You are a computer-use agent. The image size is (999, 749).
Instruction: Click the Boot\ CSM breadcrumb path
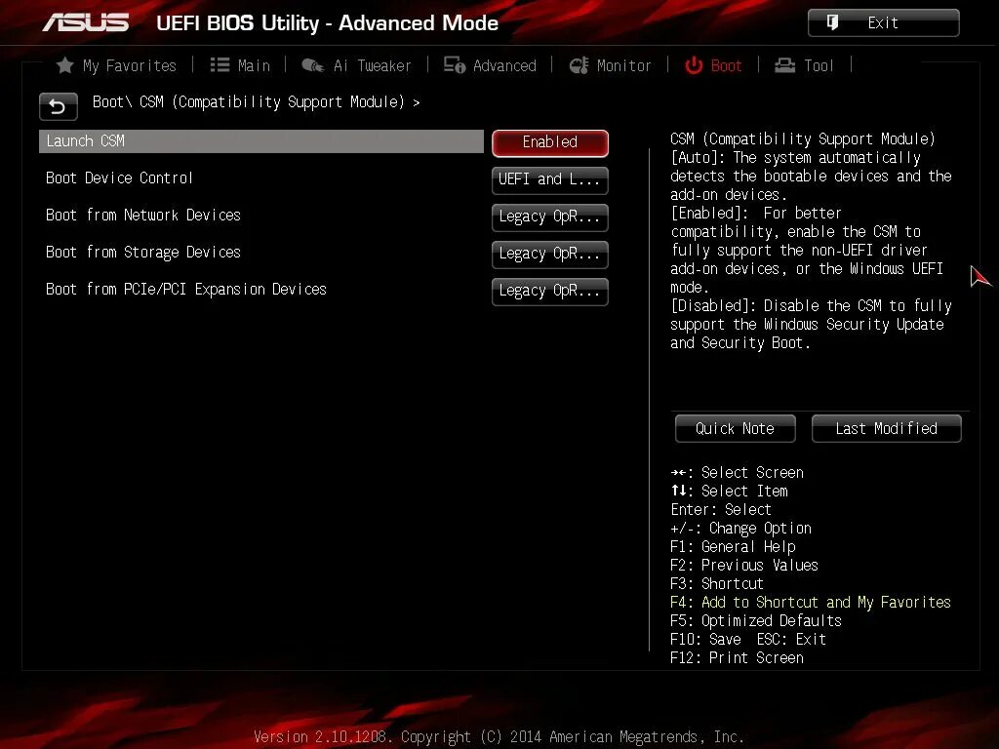pos(256,101)
